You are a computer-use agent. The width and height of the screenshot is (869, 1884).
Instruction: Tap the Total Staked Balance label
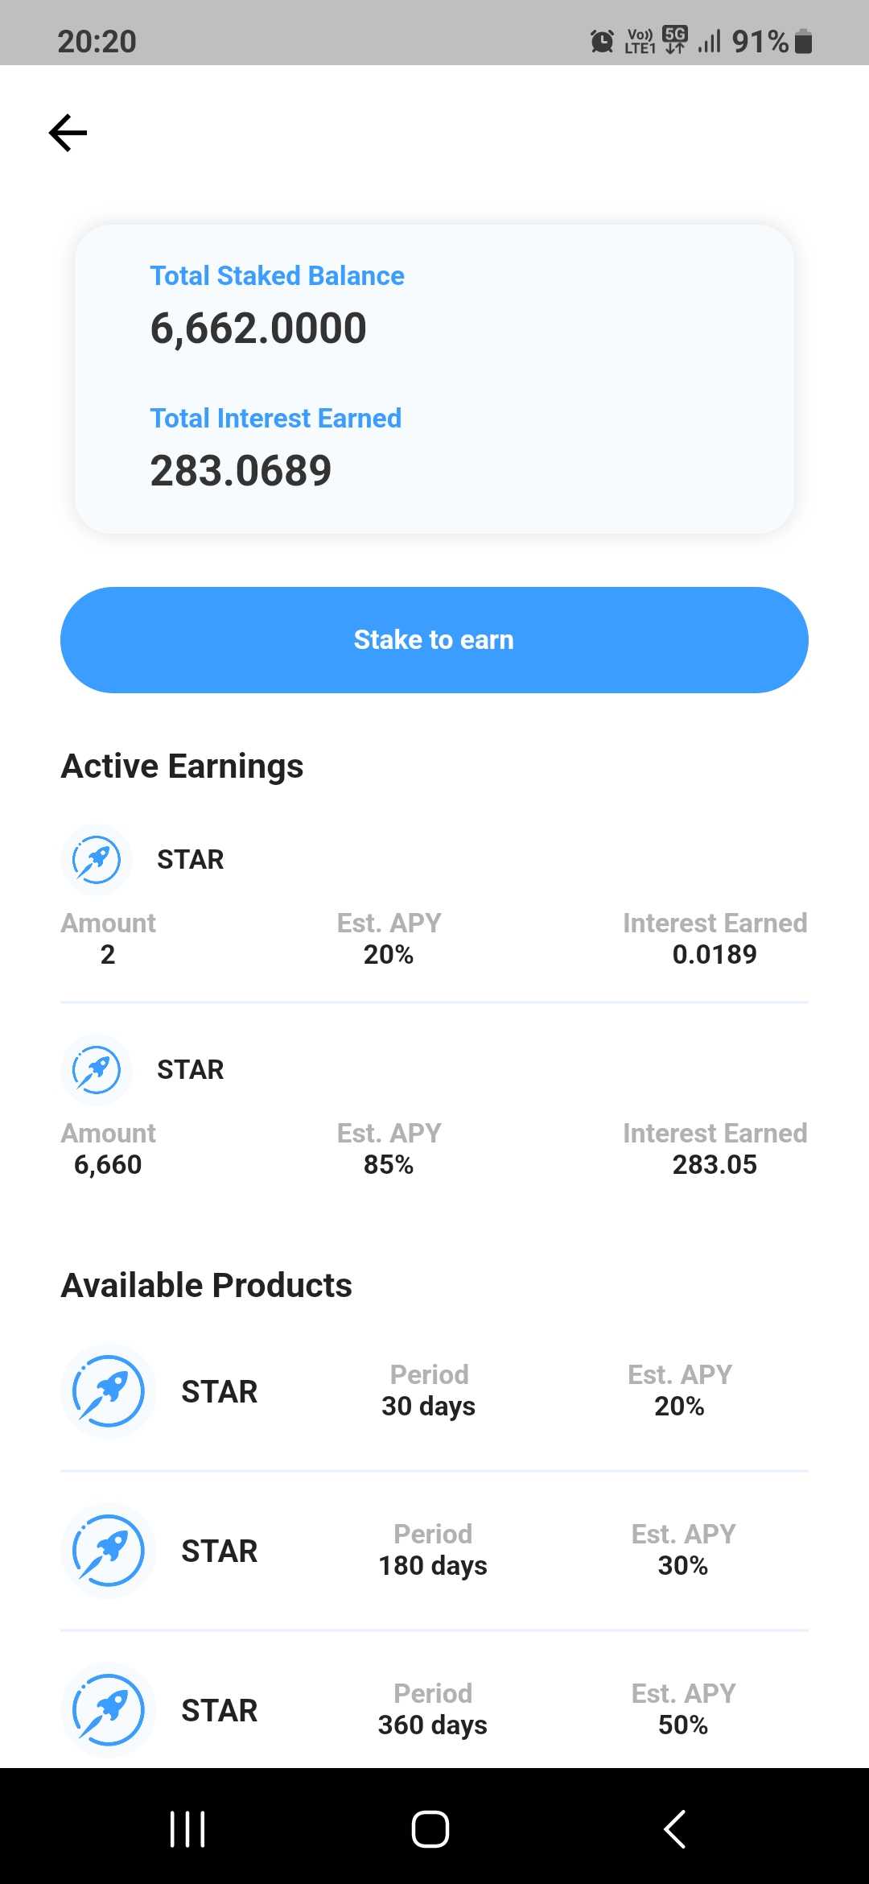coord(277,276)
